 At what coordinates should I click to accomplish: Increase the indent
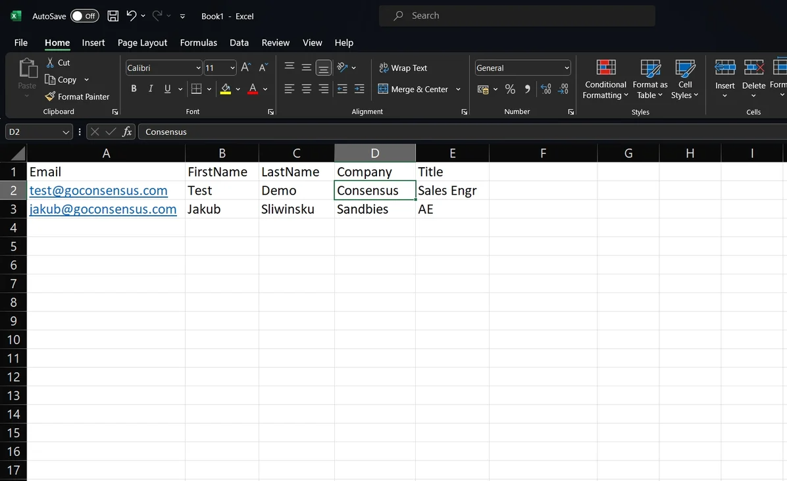[359, 89]
